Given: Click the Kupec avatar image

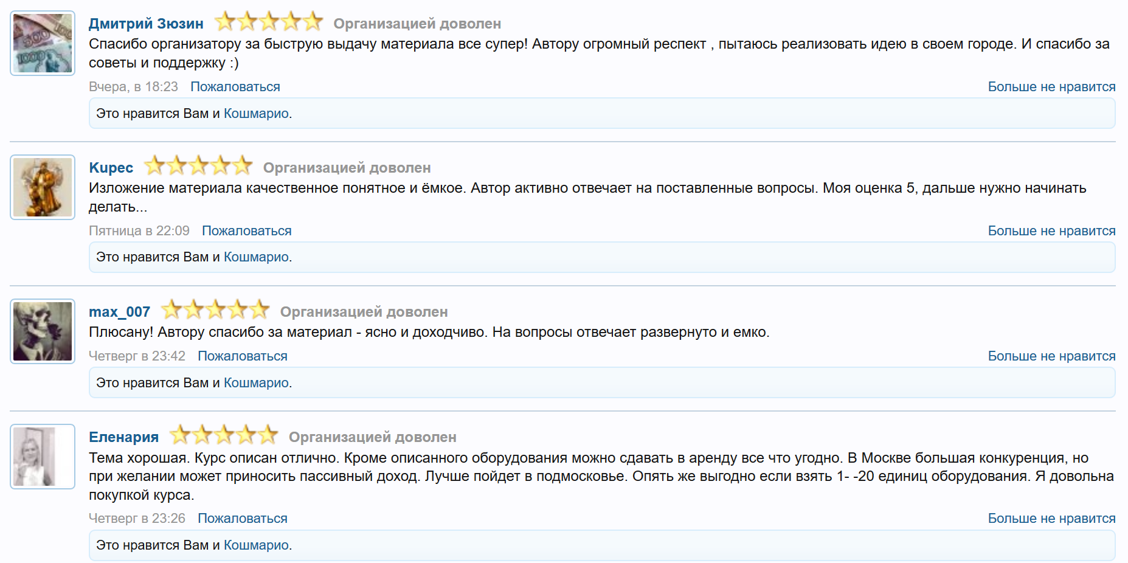Looking at the screenshot, I should click(x=43, y=187).
